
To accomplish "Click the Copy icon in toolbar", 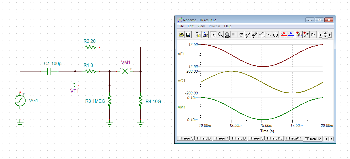I will click(198, 35).
